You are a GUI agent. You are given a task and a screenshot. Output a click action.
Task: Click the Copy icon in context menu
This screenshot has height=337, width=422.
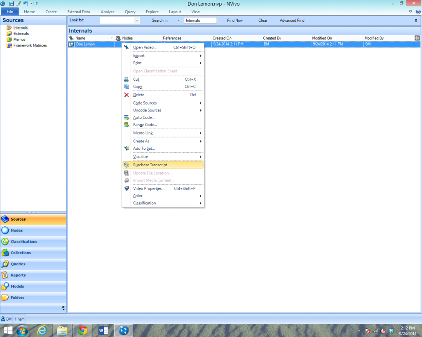tap(127, 86)
